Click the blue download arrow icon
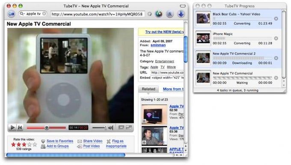The width and height of the screenshot is (291, 165). [181, 14]
